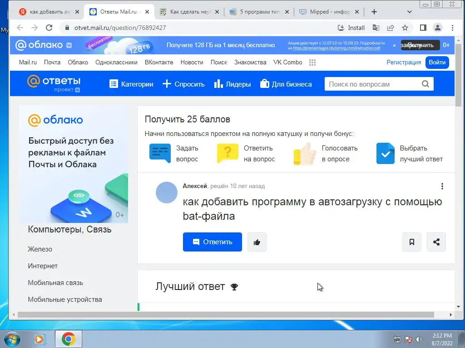This screenshot has height=348, width=465.
Task: Click Спросить in header
Action: pos(183,84)
